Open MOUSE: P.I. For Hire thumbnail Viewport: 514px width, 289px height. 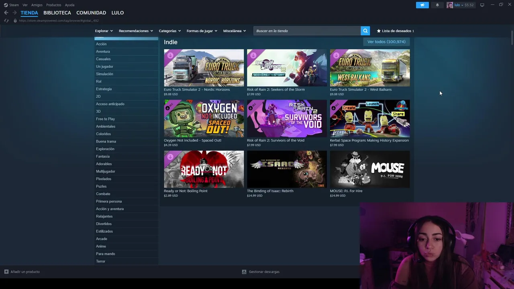370,169
